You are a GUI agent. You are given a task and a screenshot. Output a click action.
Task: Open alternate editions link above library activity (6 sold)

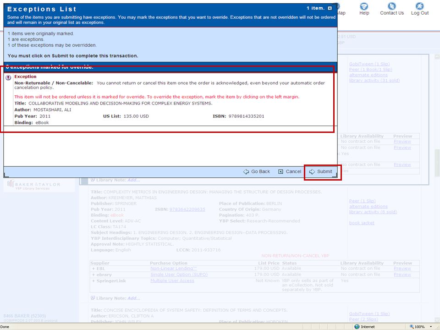[368, 207]
